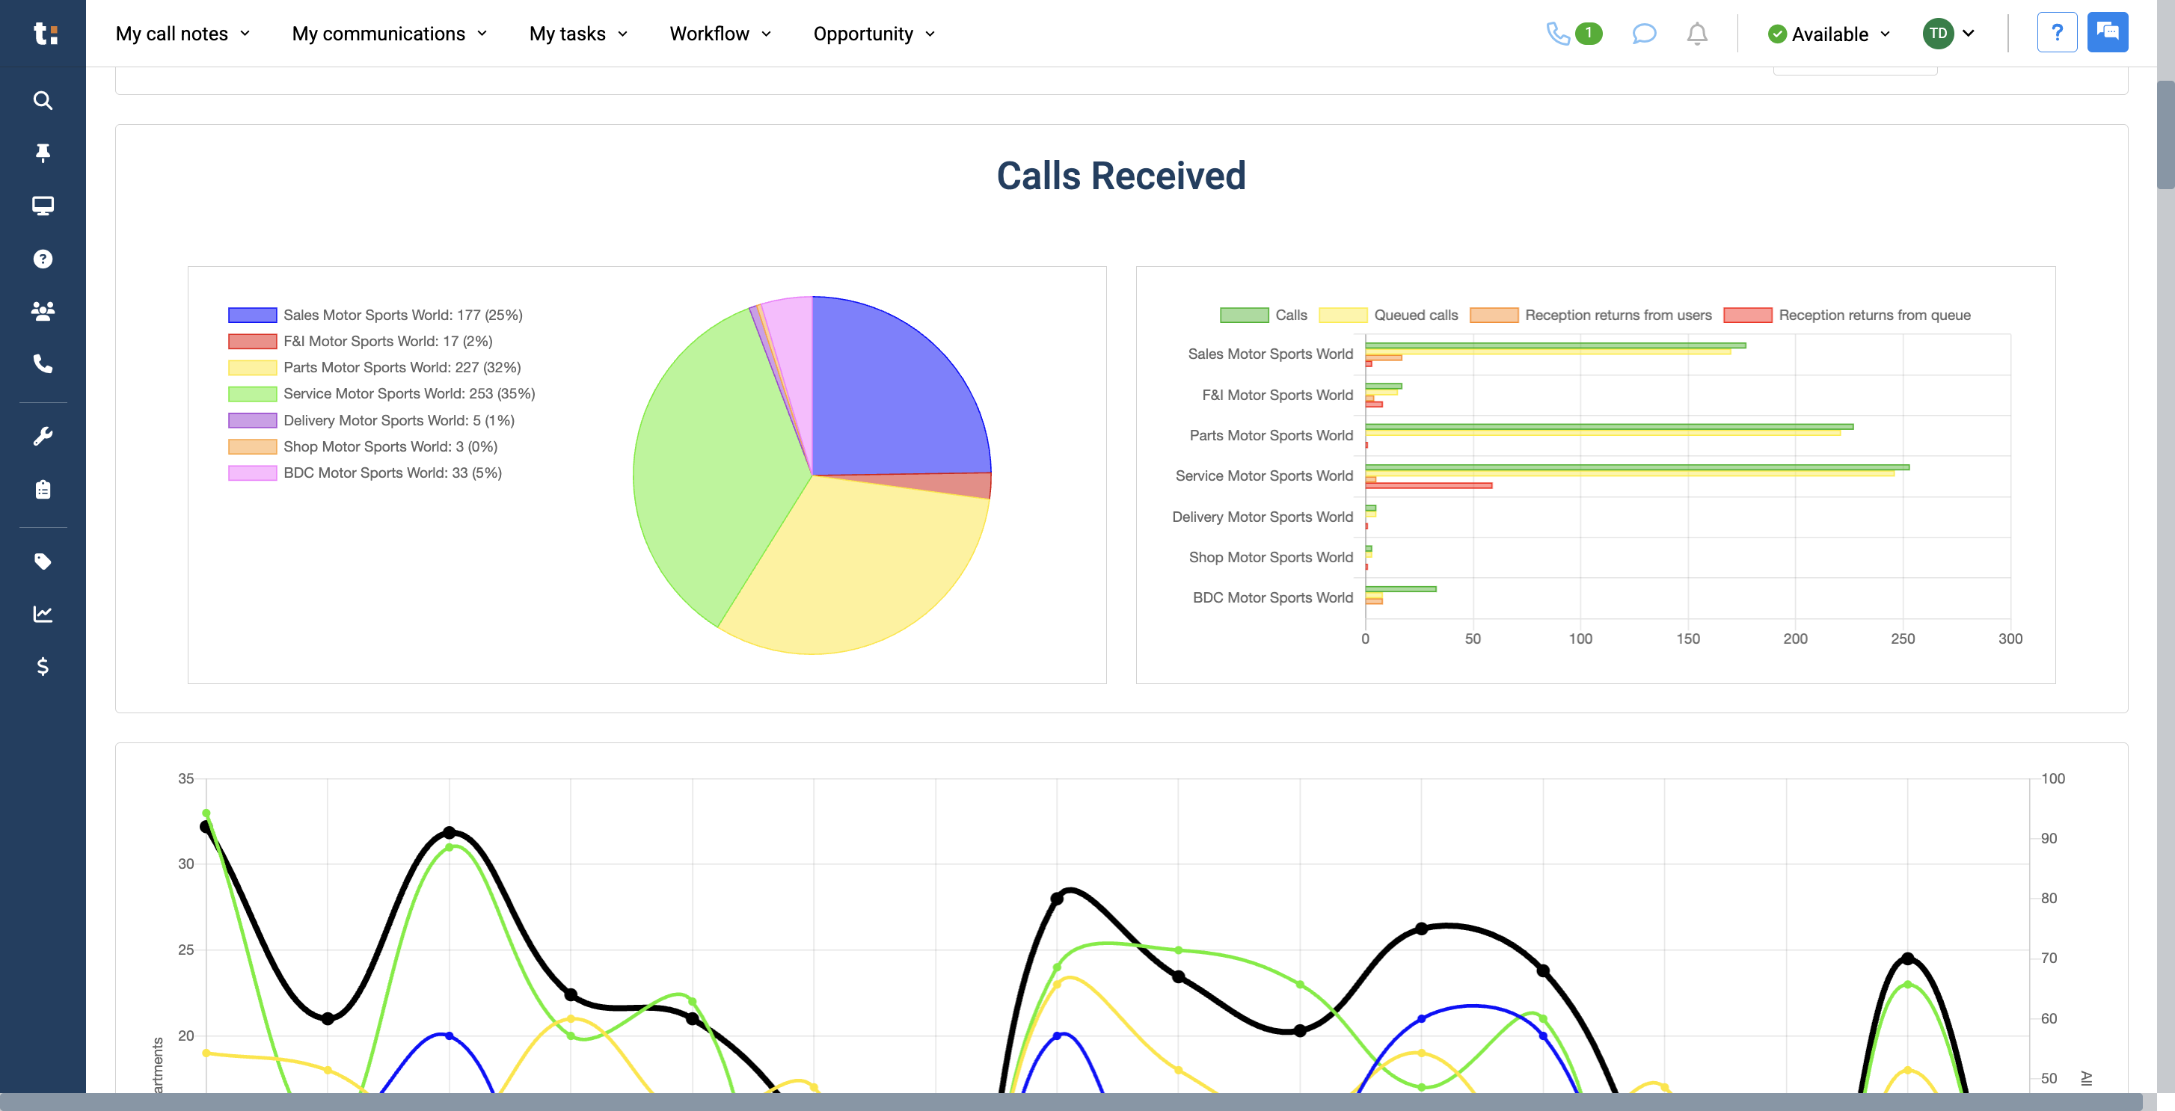Screen dimensions: 2175x1111
Task: Click the price tag sidebar icon
Action: (42, 561)
